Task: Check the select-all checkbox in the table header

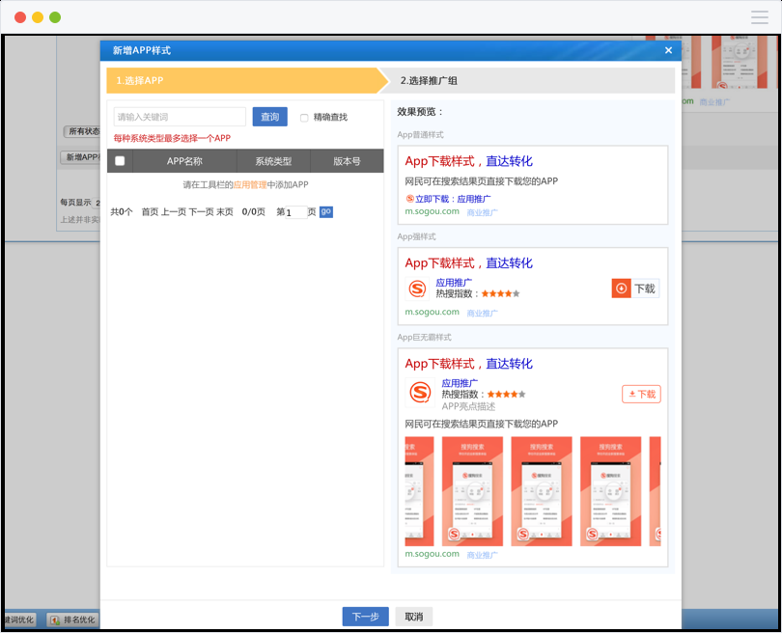Action: [x=122, y=161]
